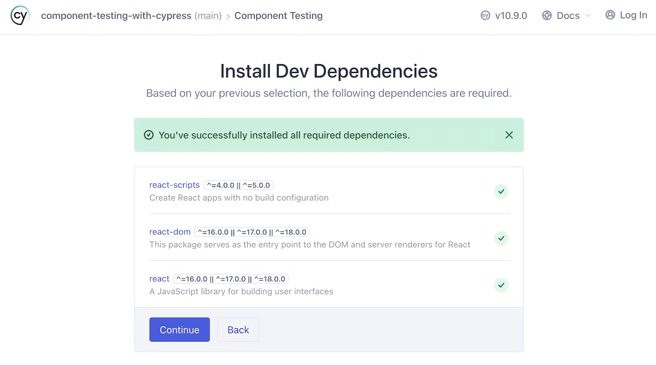Click the successfully installed dependencies message
656x365 pixels.
(284, 135)
